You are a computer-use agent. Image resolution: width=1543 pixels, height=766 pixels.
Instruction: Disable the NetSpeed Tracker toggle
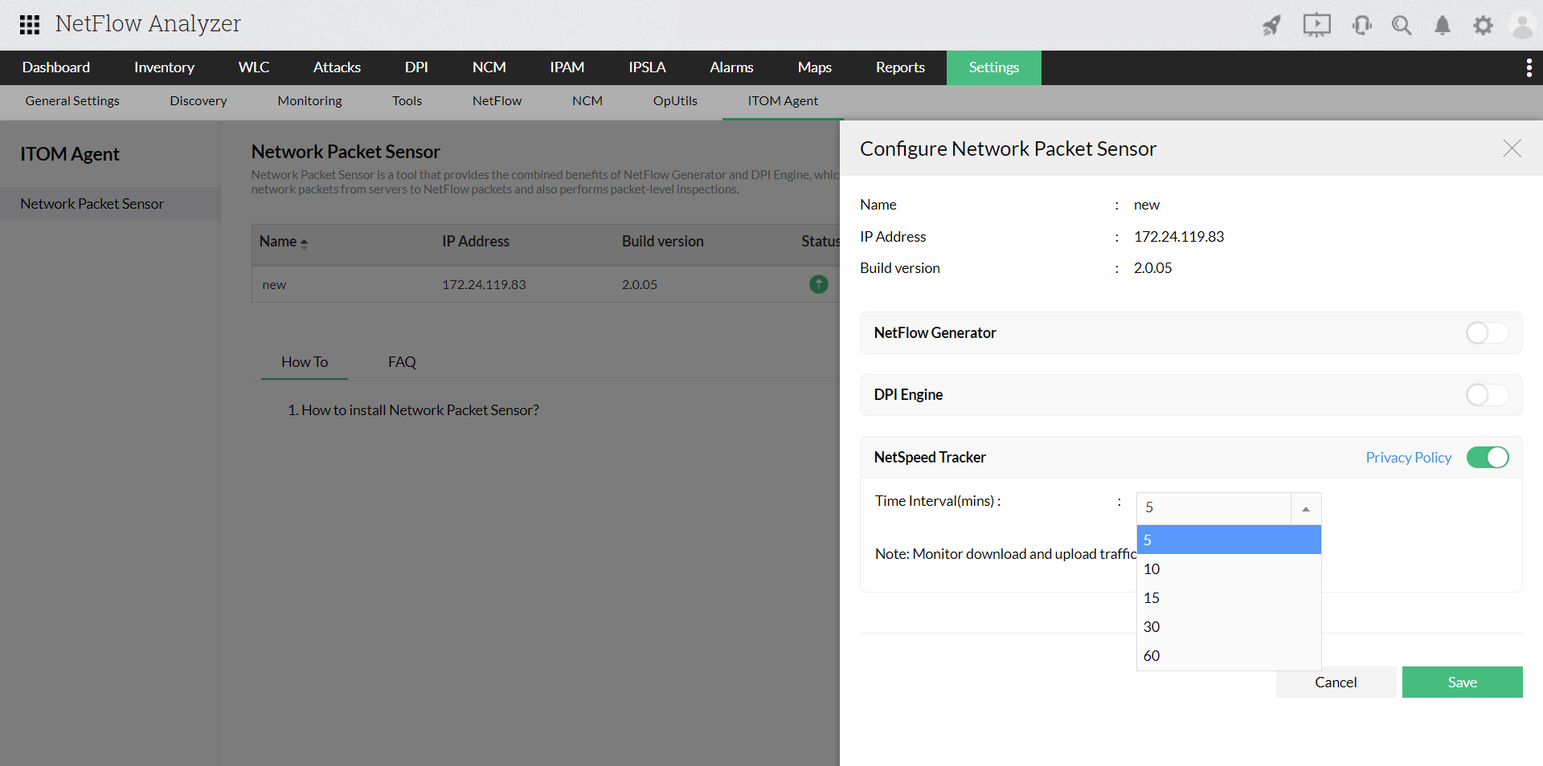pyautogui.click(x=1488, y=457)
